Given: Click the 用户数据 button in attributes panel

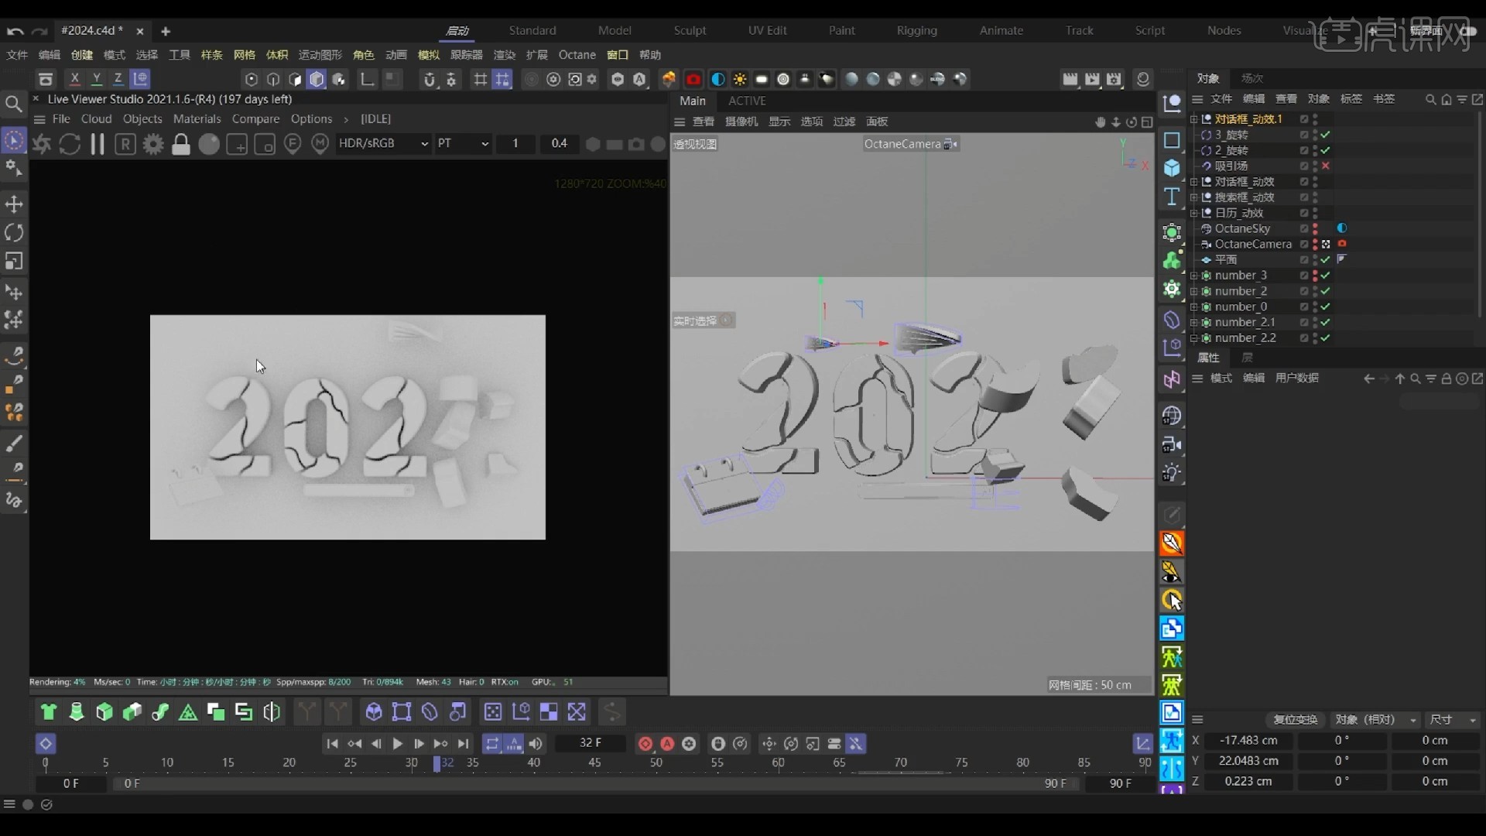Looking at the screenshot, I should click(x=1297, y=379).
